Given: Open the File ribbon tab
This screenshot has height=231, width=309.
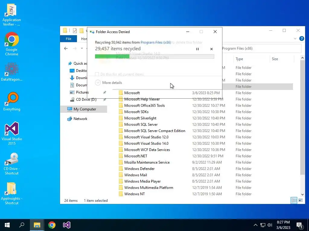Looking at the screenshot, I should point(68,39).
